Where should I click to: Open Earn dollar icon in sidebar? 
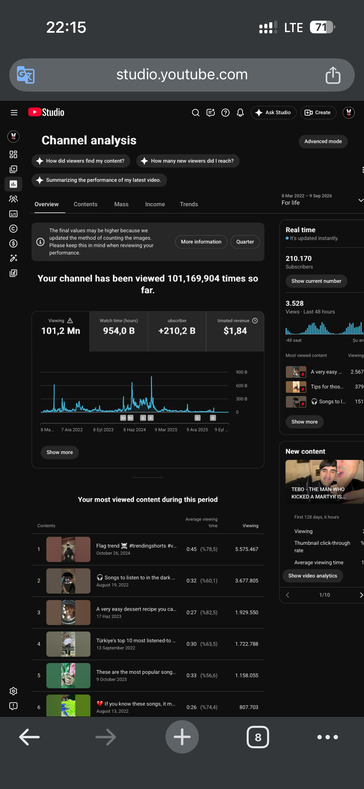(x=13, y=244)
